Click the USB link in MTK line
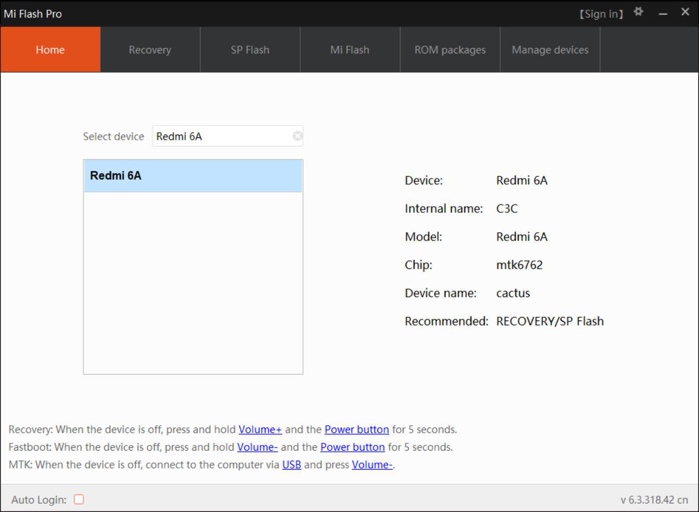 291,464
